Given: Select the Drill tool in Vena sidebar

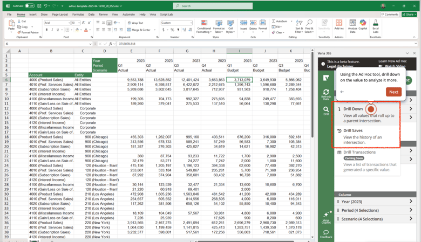Looking at the screenshot, I should 326,110.
